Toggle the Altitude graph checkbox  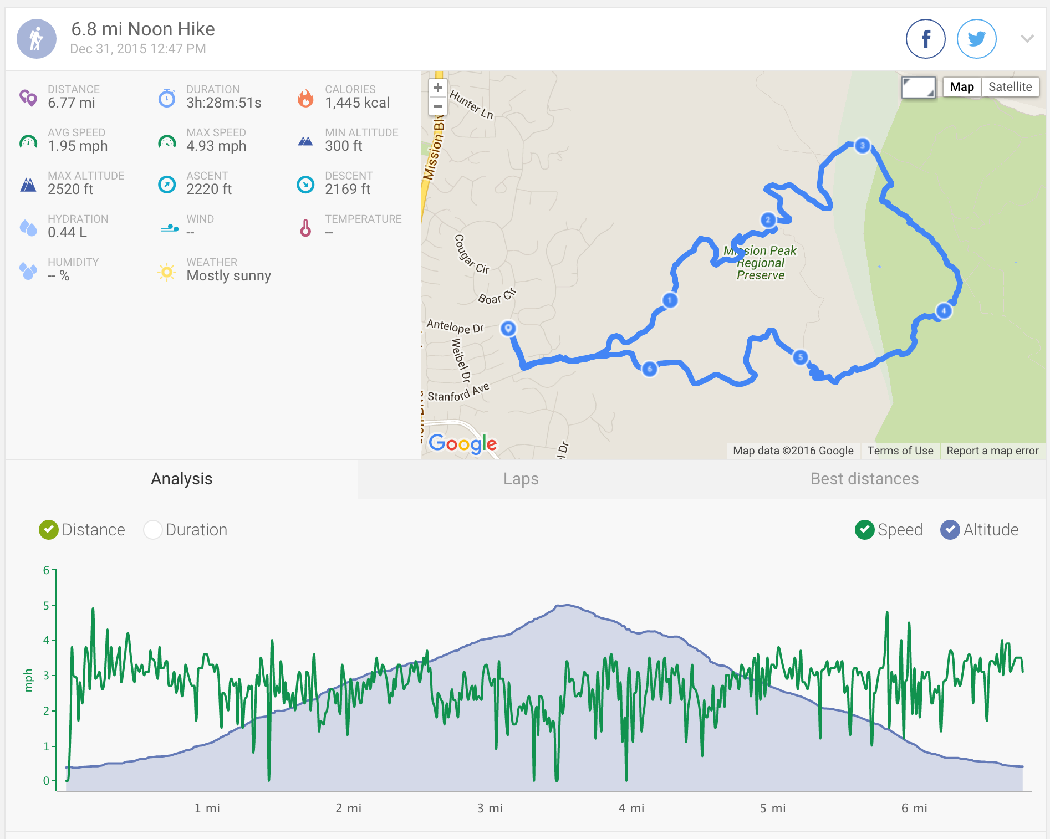click(x=950, y=530)
